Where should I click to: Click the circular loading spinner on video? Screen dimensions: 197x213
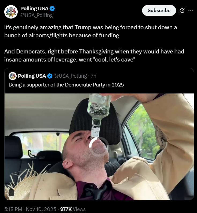pyautogui.click(x=99, y=147)
